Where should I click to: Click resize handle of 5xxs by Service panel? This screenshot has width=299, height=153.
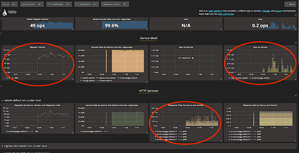295,79
